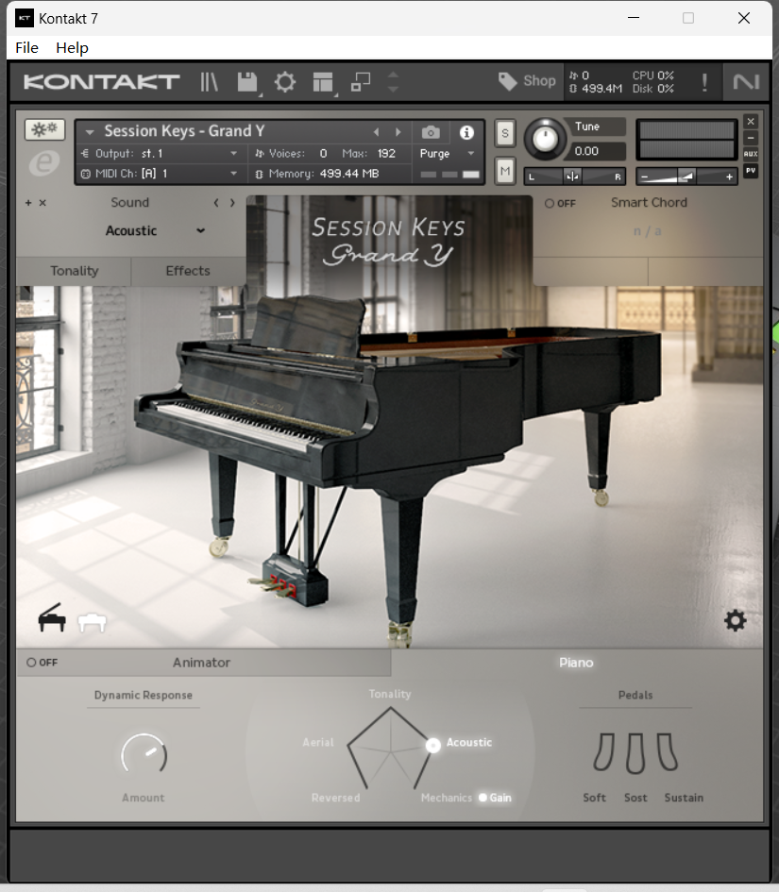The width and height of the screenshot is (779, 892).
Task: Click the snowflake instrument edit icon
Action: tap(43, 130)
